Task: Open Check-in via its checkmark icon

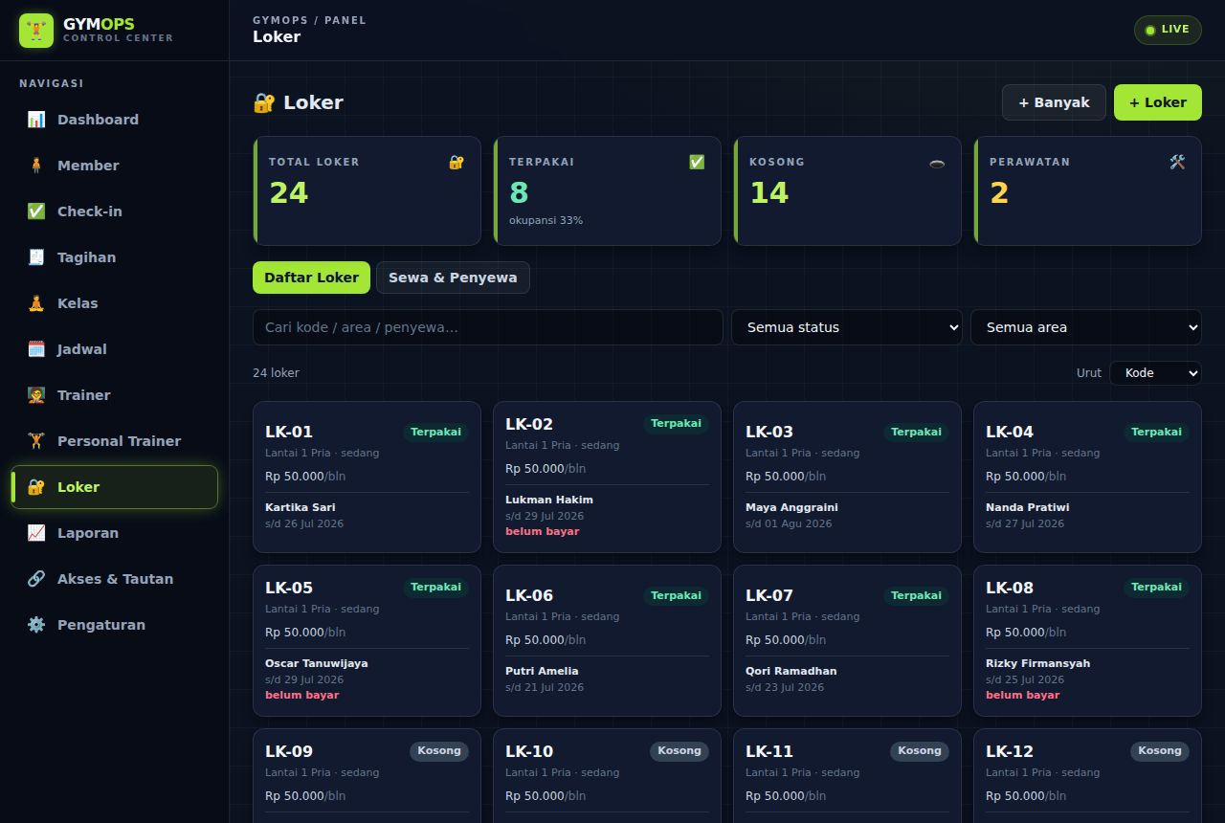Action: (x=36, y=211)
